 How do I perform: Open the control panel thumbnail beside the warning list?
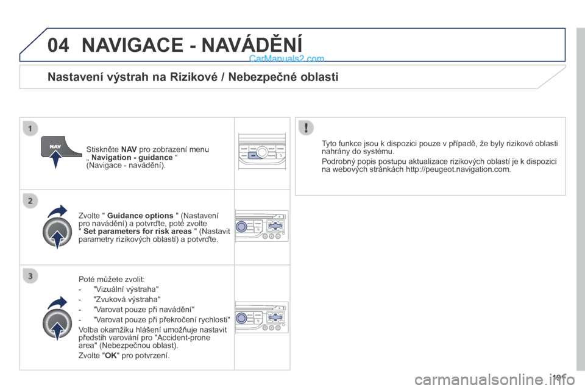pos(261,317)
